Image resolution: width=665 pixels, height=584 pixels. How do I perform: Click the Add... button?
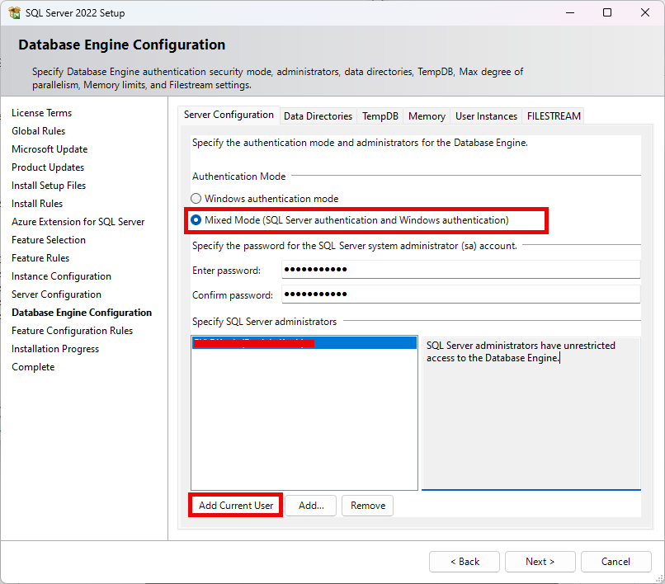click(x=311, y=506)
